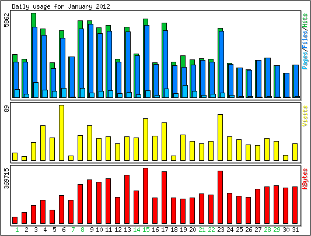311x236 pixels.
Task: Click the red "KBytes" legend label
Action: point(305,179)
